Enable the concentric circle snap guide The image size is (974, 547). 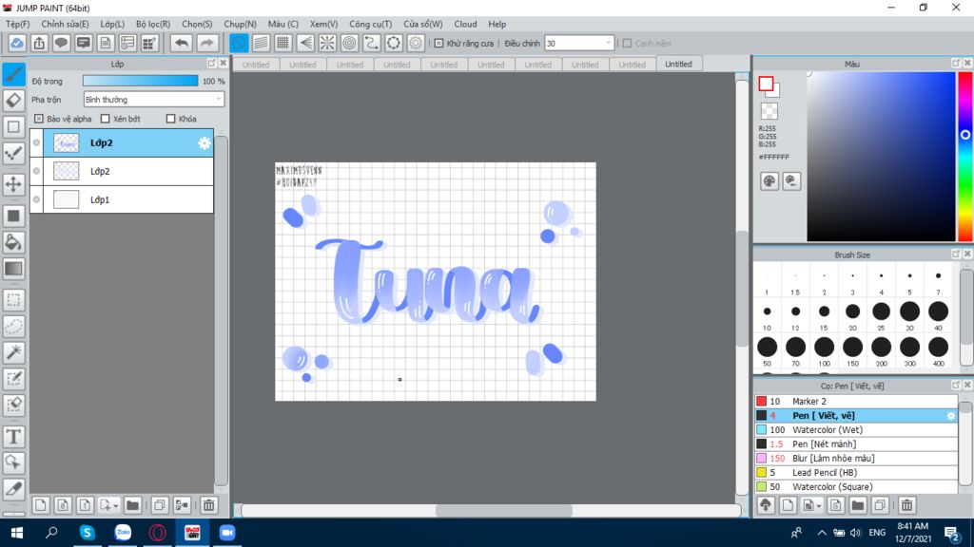click(350, 43)
